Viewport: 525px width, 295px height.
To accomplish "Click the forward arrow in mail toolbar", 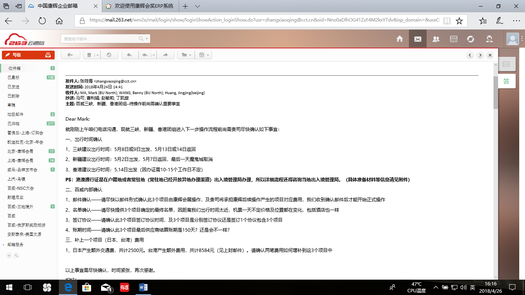I will (165, 55).
